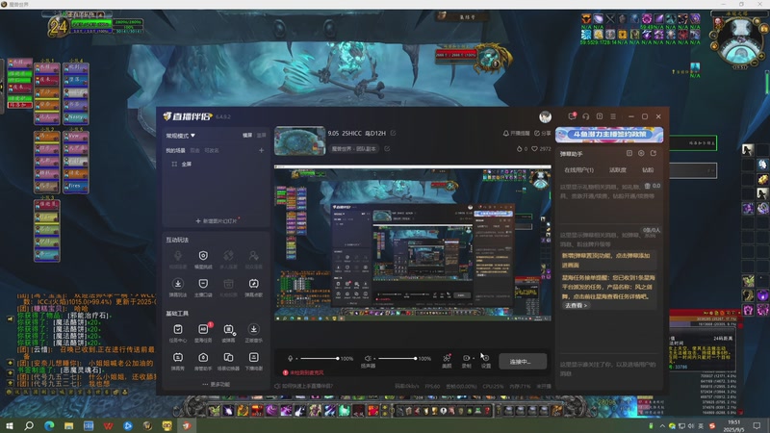770x433 pixels.
Task: Click the 去查看 link in task reminder
Action: (576, 305)
